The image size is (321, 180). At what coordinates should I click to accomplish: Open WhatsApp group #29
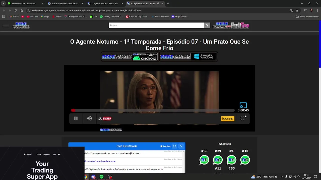coord(218,160)
